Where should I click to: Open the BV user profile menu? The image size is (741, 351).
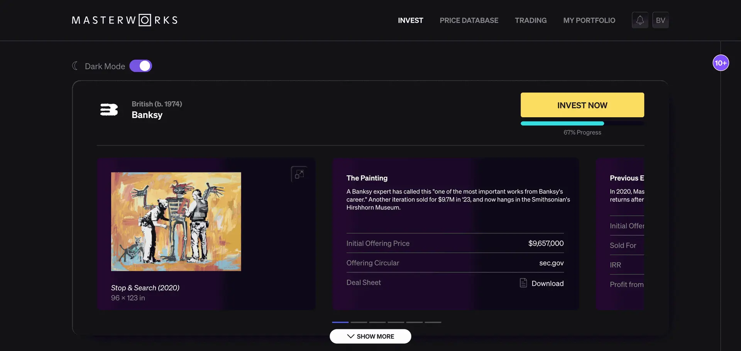[x=660, y=20]
